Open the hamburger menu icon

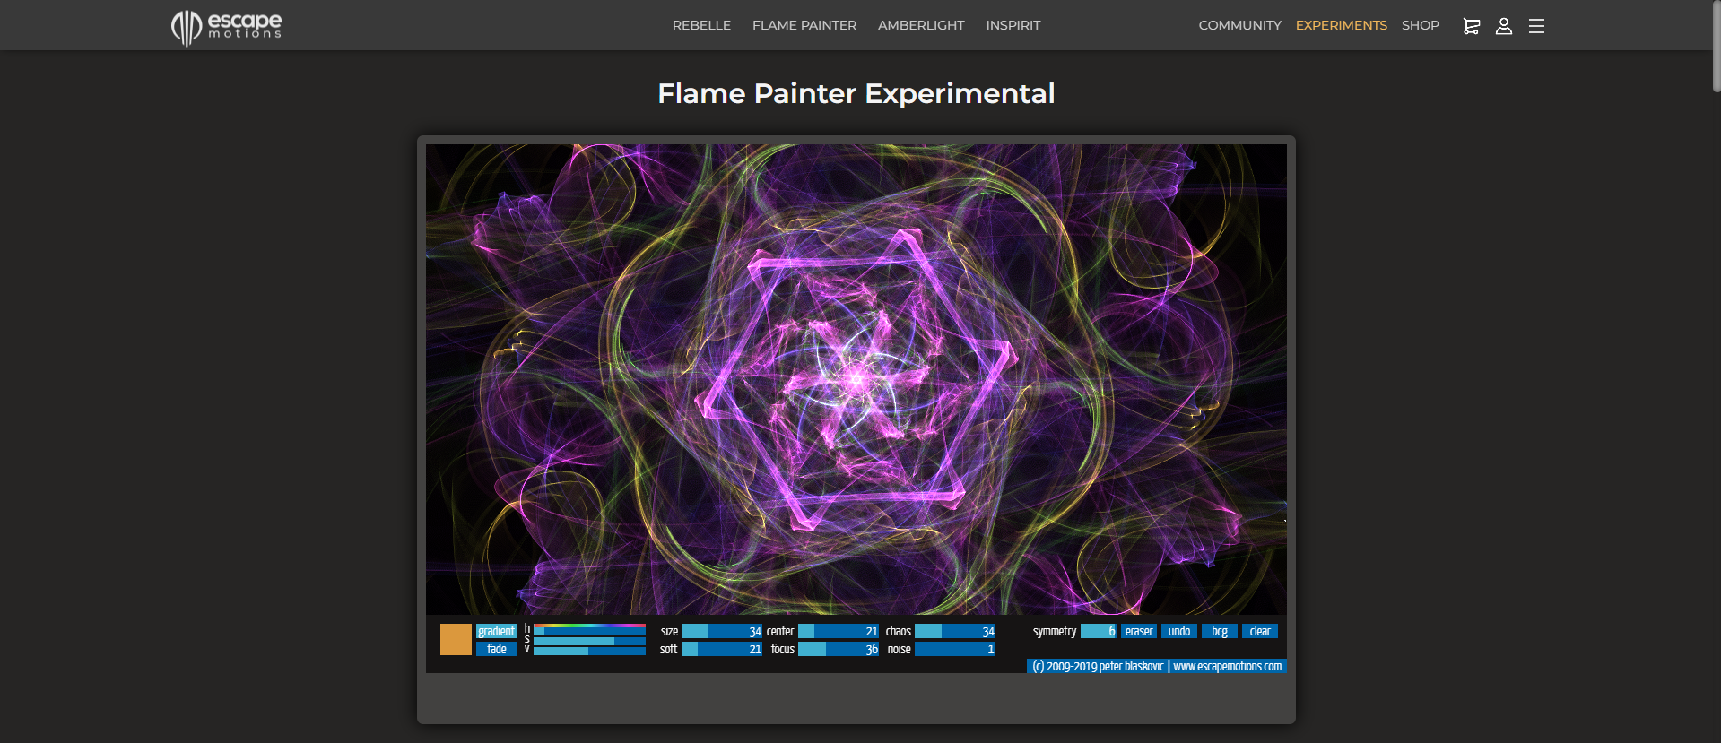1536,26
